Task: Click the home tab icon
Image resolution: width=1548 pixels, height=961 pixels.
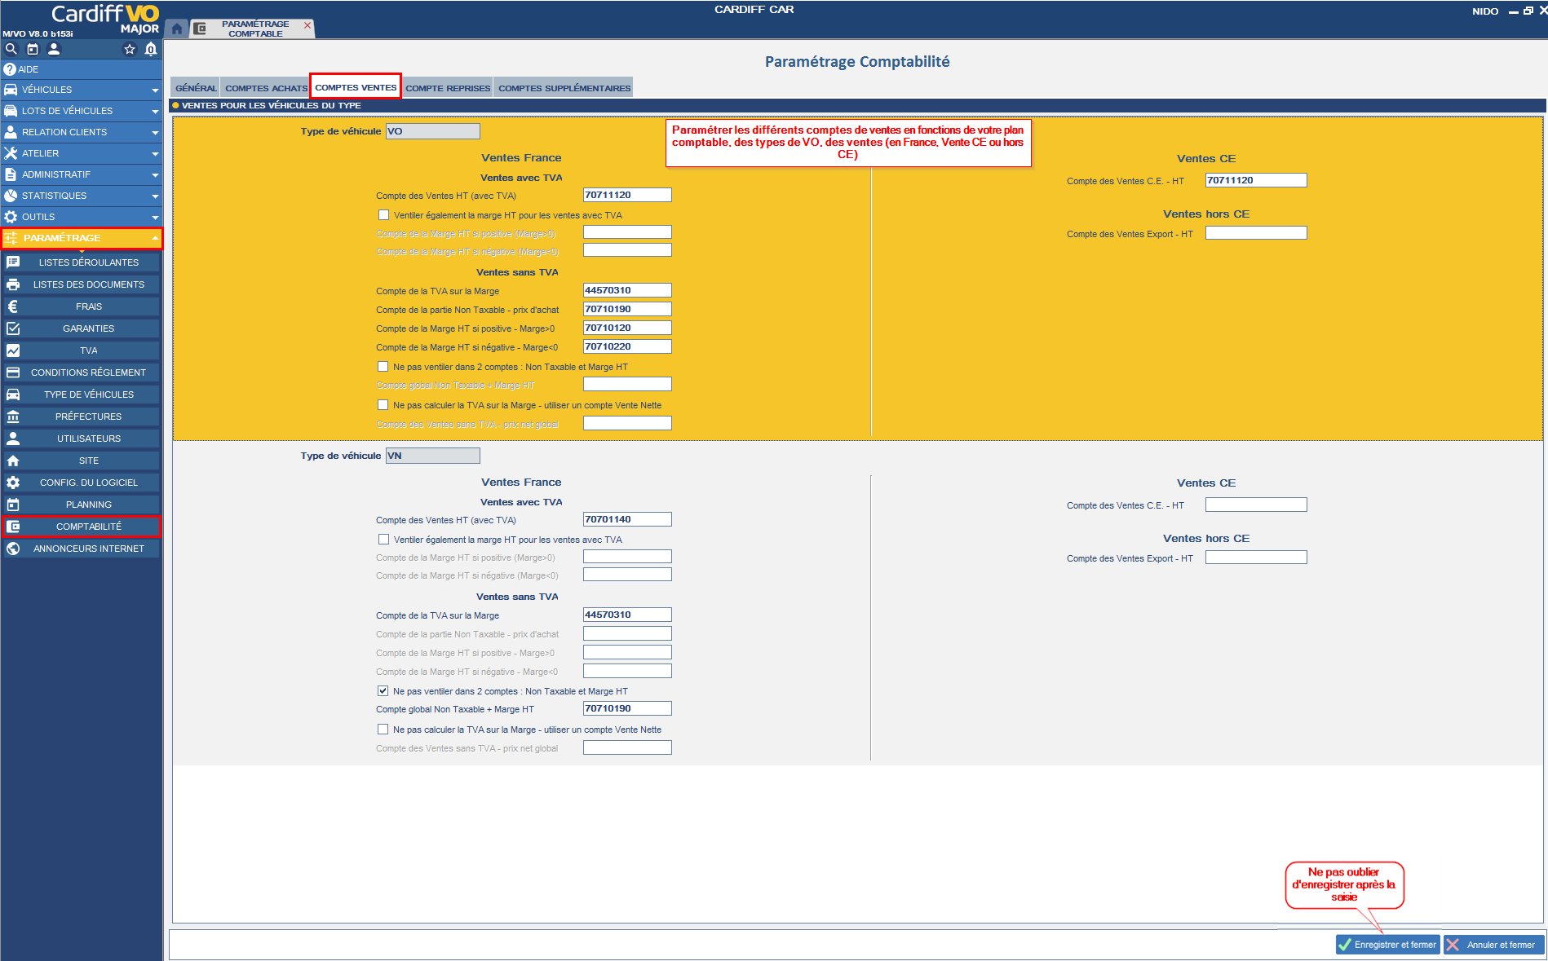Action: 177,29
